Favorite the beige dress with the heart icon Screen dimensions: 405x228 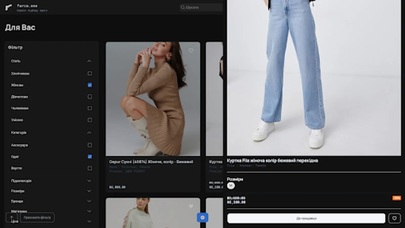(x=191, y=50)
